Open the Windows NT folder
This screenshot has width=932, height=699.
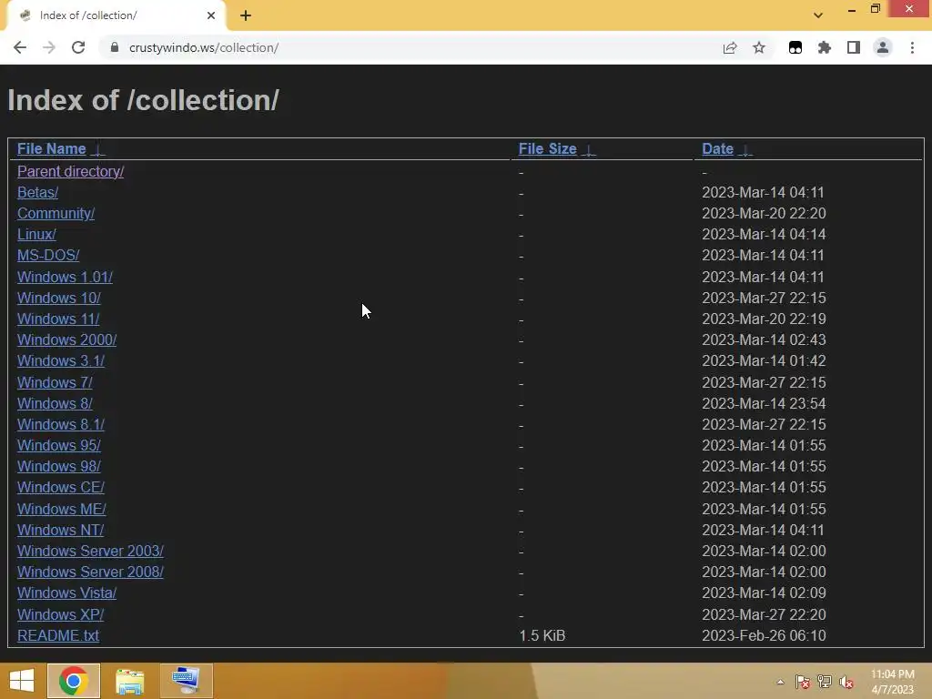click(61, 530)
